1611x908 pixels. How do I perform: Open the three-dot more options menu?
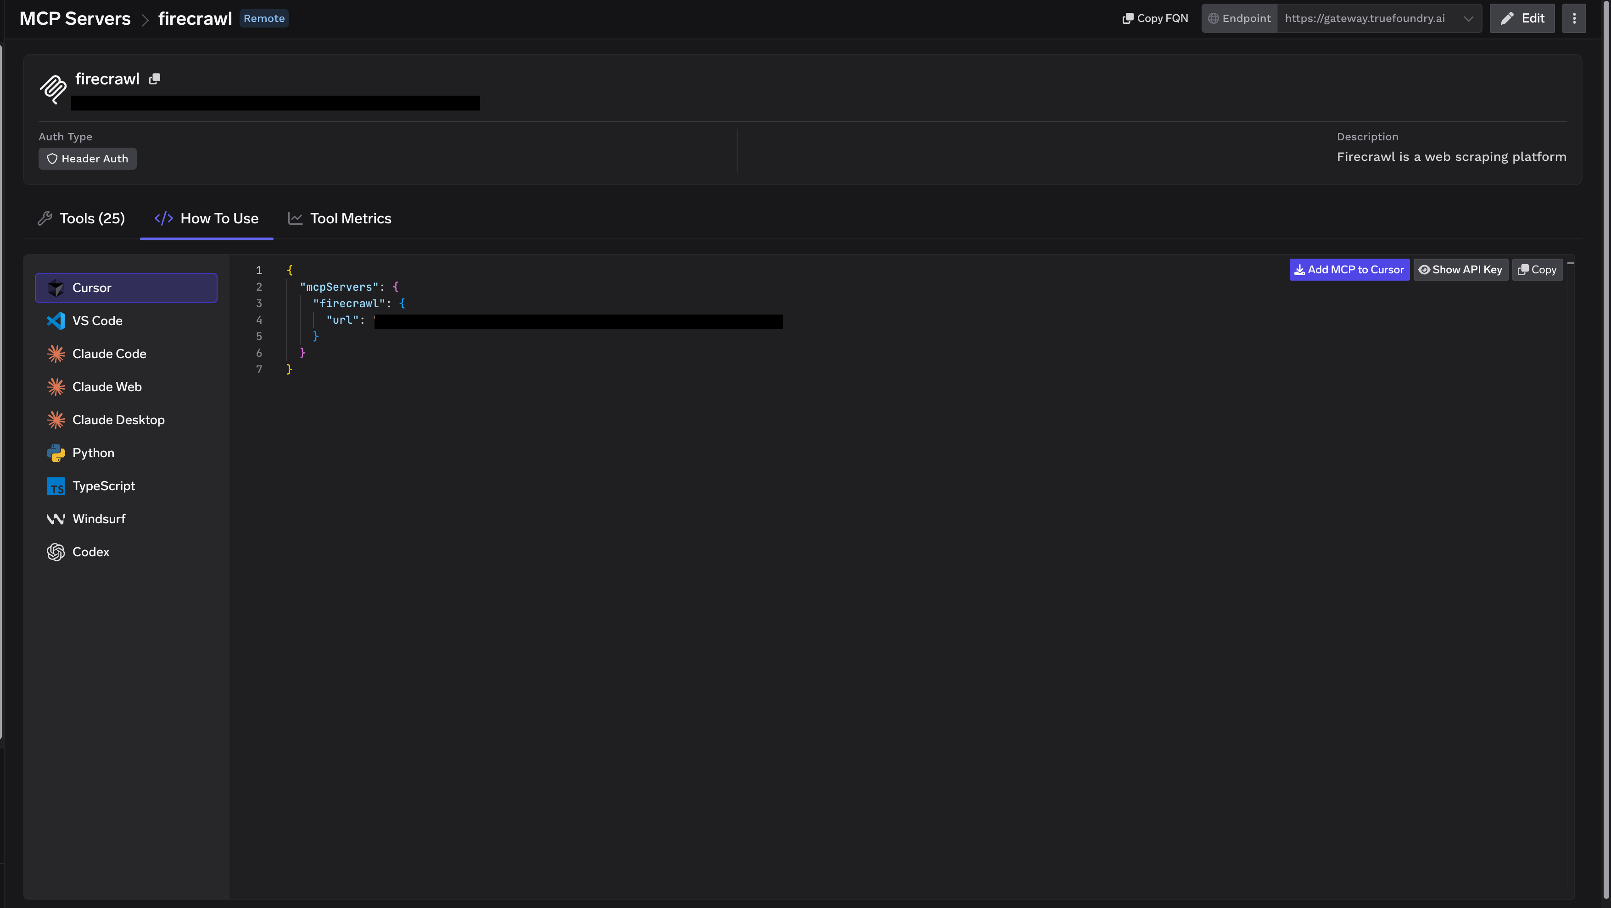tap(1574, 18)
